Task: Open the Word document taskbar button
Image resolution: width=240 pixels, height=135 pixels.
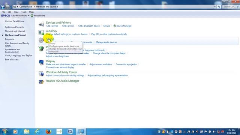Action: 70,132
